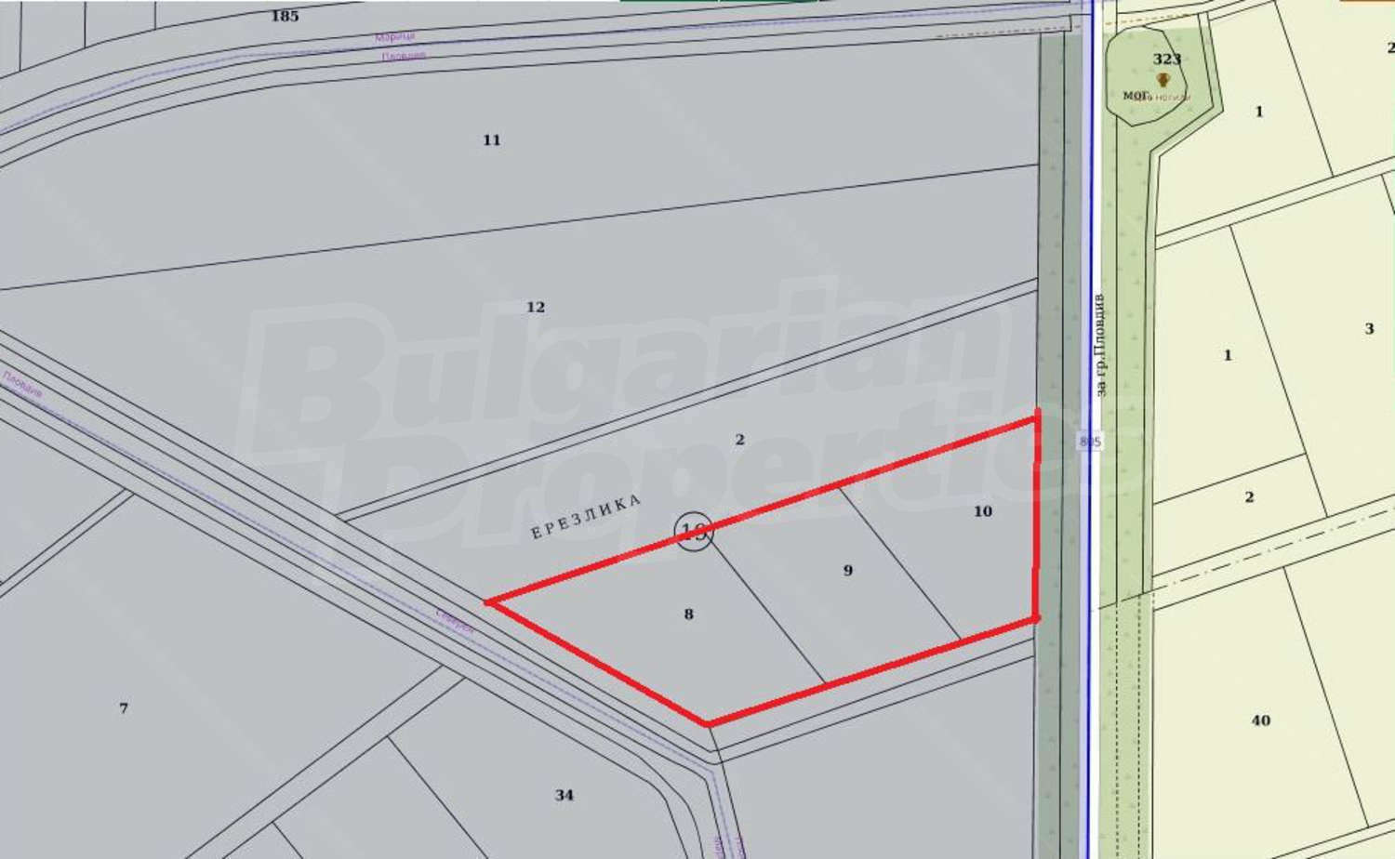Click parcel label 12
Viewport: 1395px width, 859px height.
(535, 308)
